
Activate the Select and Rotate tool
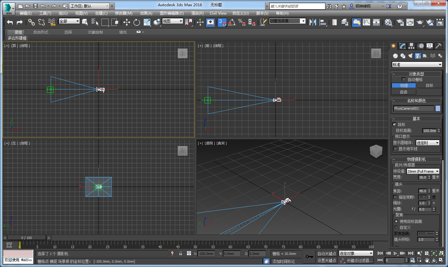click(x=137, y=22)
